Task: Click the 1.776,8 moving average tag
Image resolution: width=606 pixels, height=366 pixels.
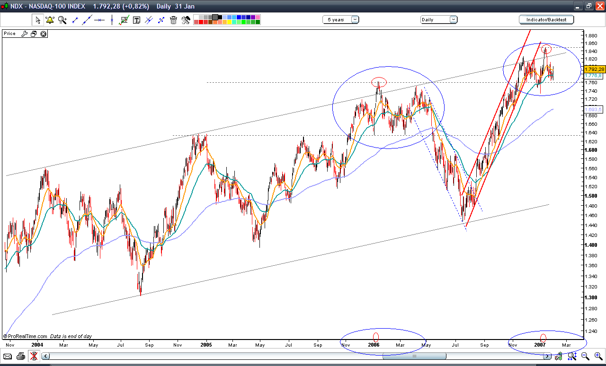Action: coord(593,76)
